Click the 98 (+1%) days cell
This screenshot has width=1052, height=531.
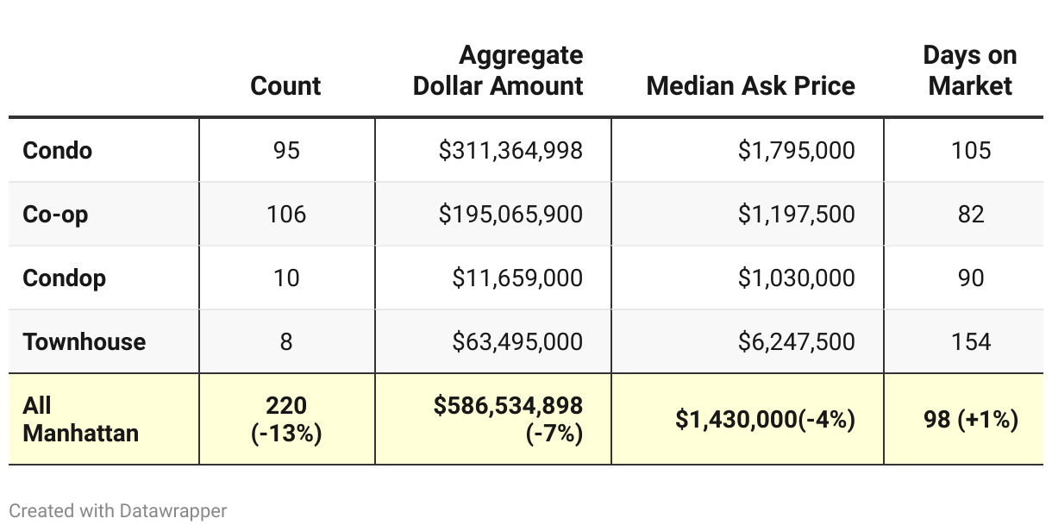[x=971, y=419]
